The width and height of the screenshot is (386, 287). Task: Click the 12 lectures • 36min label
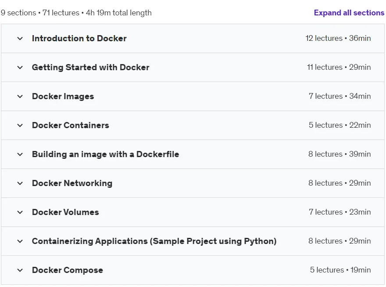[338, 38]
